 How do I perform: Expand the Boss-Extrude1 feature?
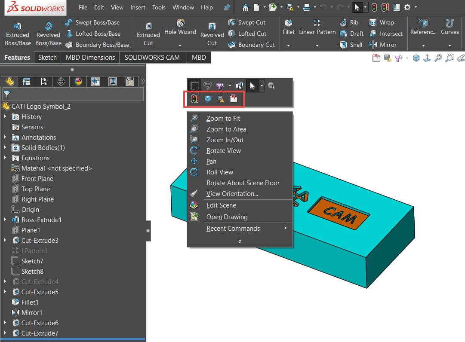(5, 220)
